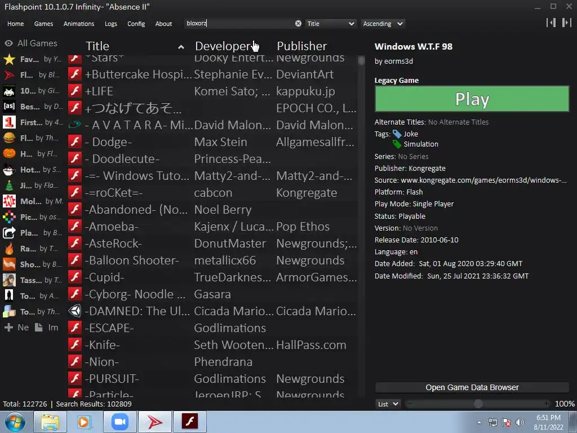Screen dimensions: 577x433
Task: Select the First playlist red number icon
Action: click(9, 122)
